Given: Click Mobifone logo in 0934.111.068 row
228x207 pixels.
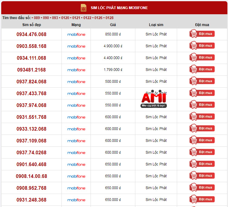Looking at the screenshot, I should [x=76, y=58].
